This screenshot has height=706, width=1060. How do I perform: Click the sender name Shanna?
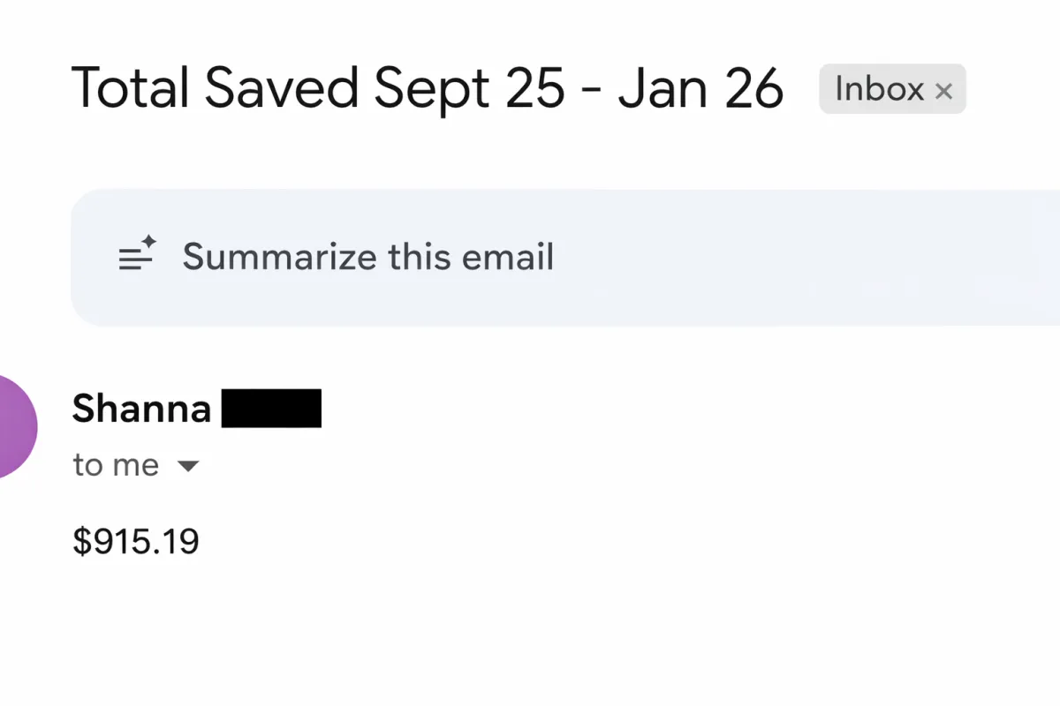coord(141,409)
